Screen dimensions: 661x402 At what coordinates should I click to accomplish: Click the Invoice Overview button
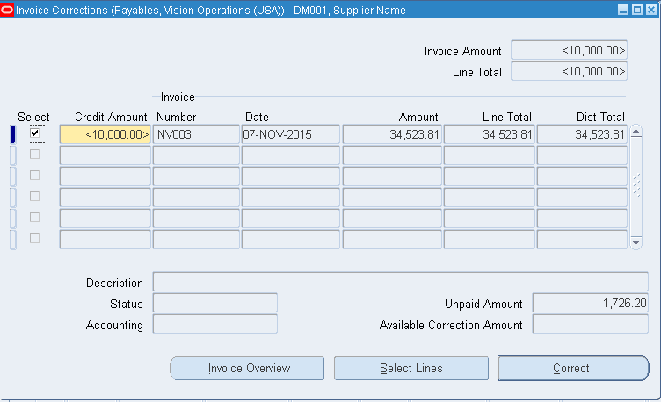point(247,369)
